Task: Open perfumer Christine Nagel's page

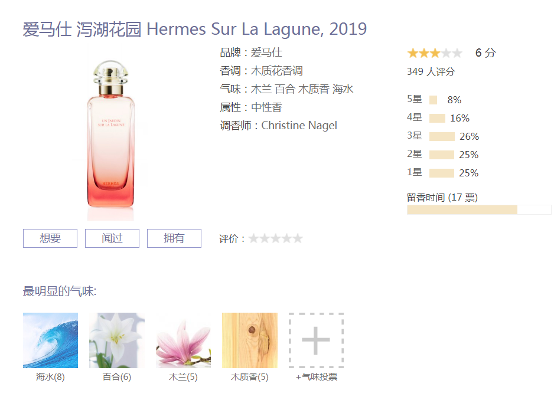Action: pyautogui.click(x=299, y=125)
